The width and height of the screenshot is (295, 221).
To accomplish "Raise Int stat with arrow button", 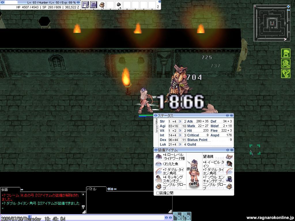I will (180, 135).
